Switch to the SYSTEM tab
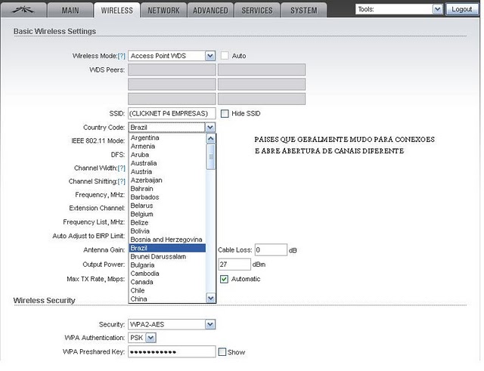484x371 pixels. 304,10
